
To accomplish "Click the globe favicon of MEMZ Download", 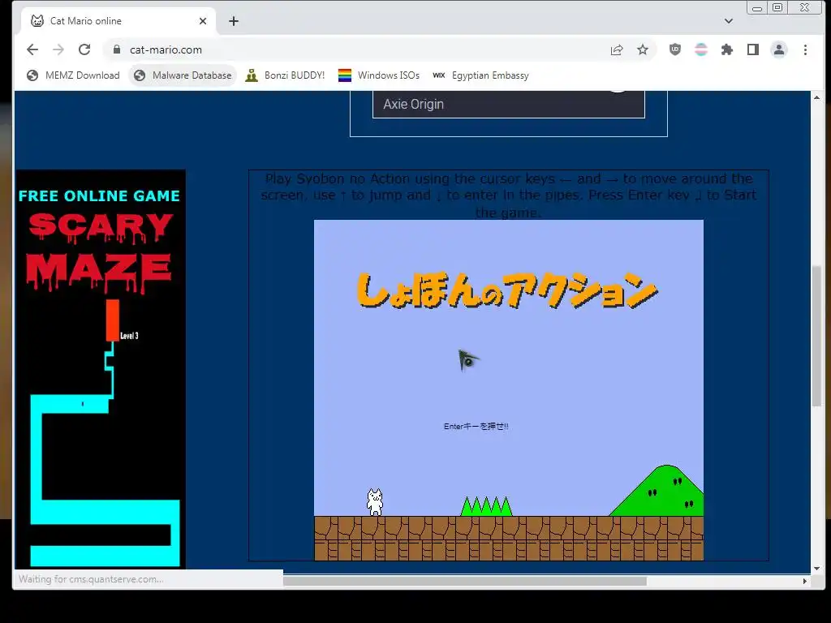I will tap(32, 75).
